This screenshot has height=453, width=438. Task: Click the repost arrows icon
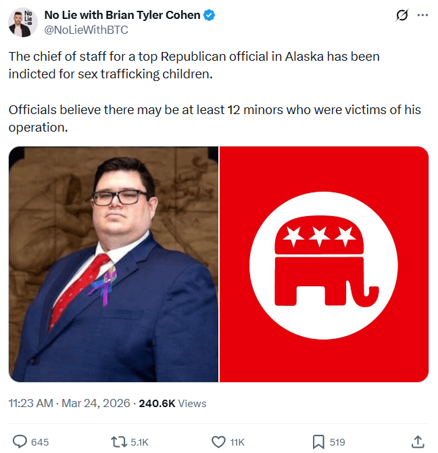pyautogui.click(x=119, y=442)
